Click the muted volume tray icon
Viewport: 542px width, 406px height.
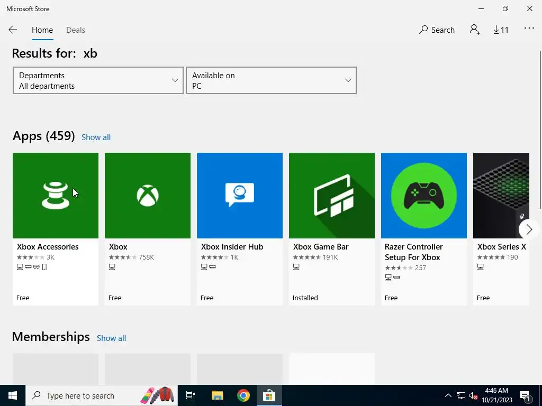(x=473, y=395)
